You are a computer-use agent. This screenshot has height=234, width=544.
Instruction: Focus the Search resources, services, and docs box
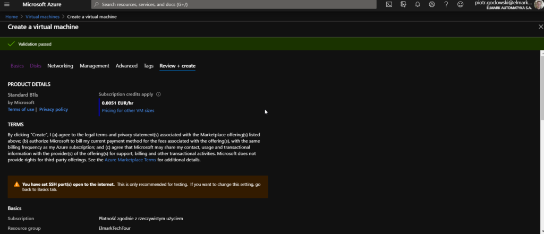click(234, 4)
